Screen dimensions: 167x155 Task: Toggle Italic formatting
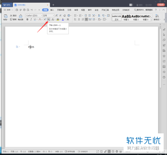31,19
